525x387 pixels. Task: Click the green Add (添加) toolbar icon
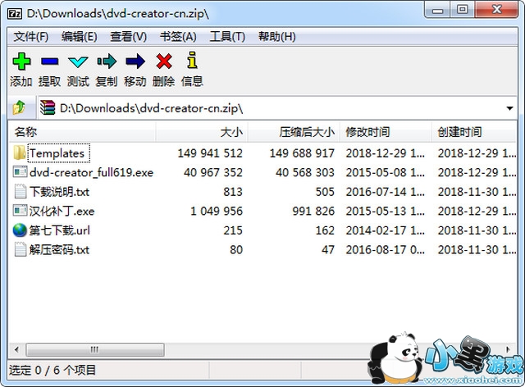pyautogui.click(x=22, y=61)
